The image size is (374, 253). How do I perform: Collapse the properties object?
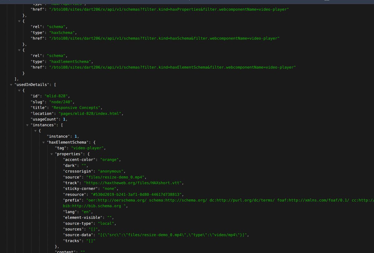pos(52,154)
